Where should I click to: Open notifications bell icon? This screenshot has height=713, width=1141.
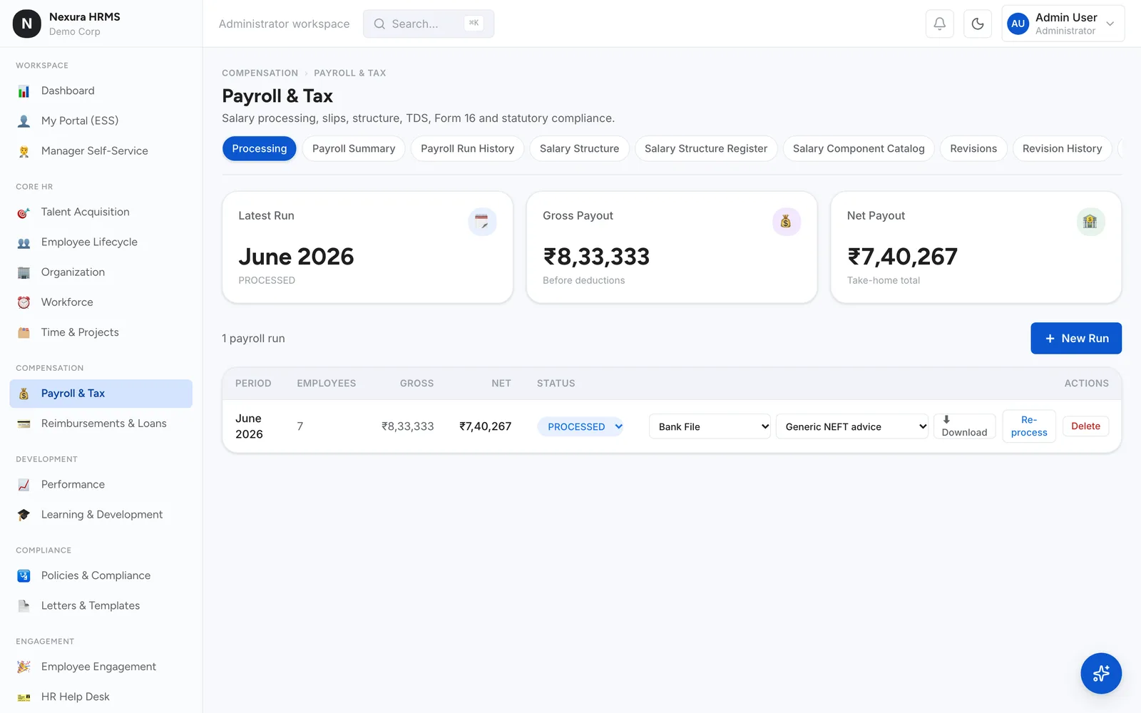click(x=939, y=24)
